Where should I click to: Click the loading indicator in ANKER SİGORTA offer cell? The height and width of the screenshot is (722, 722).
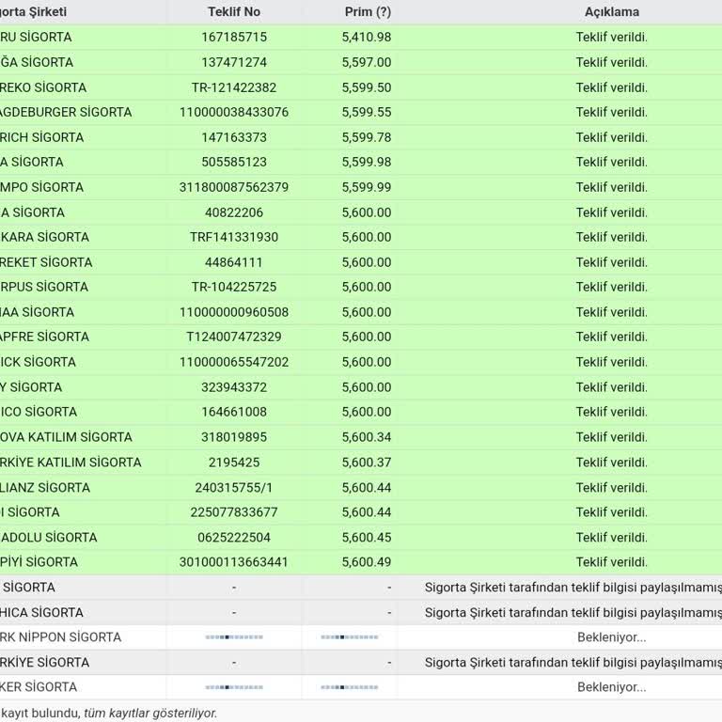(234, 687)
